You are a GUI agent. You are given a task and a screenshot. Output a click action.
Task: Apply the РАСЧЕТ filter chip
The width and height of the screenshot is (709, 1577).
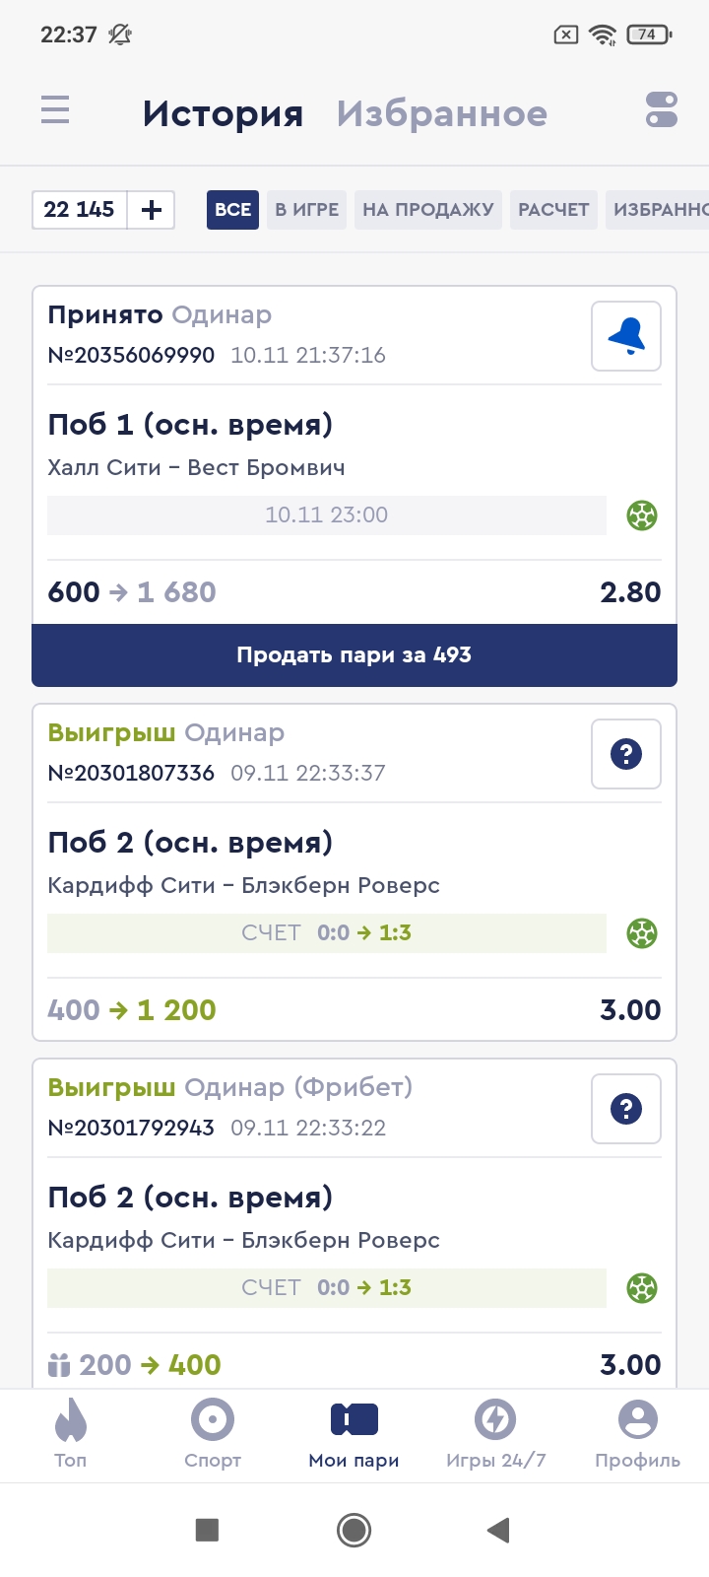pos(553,210)
